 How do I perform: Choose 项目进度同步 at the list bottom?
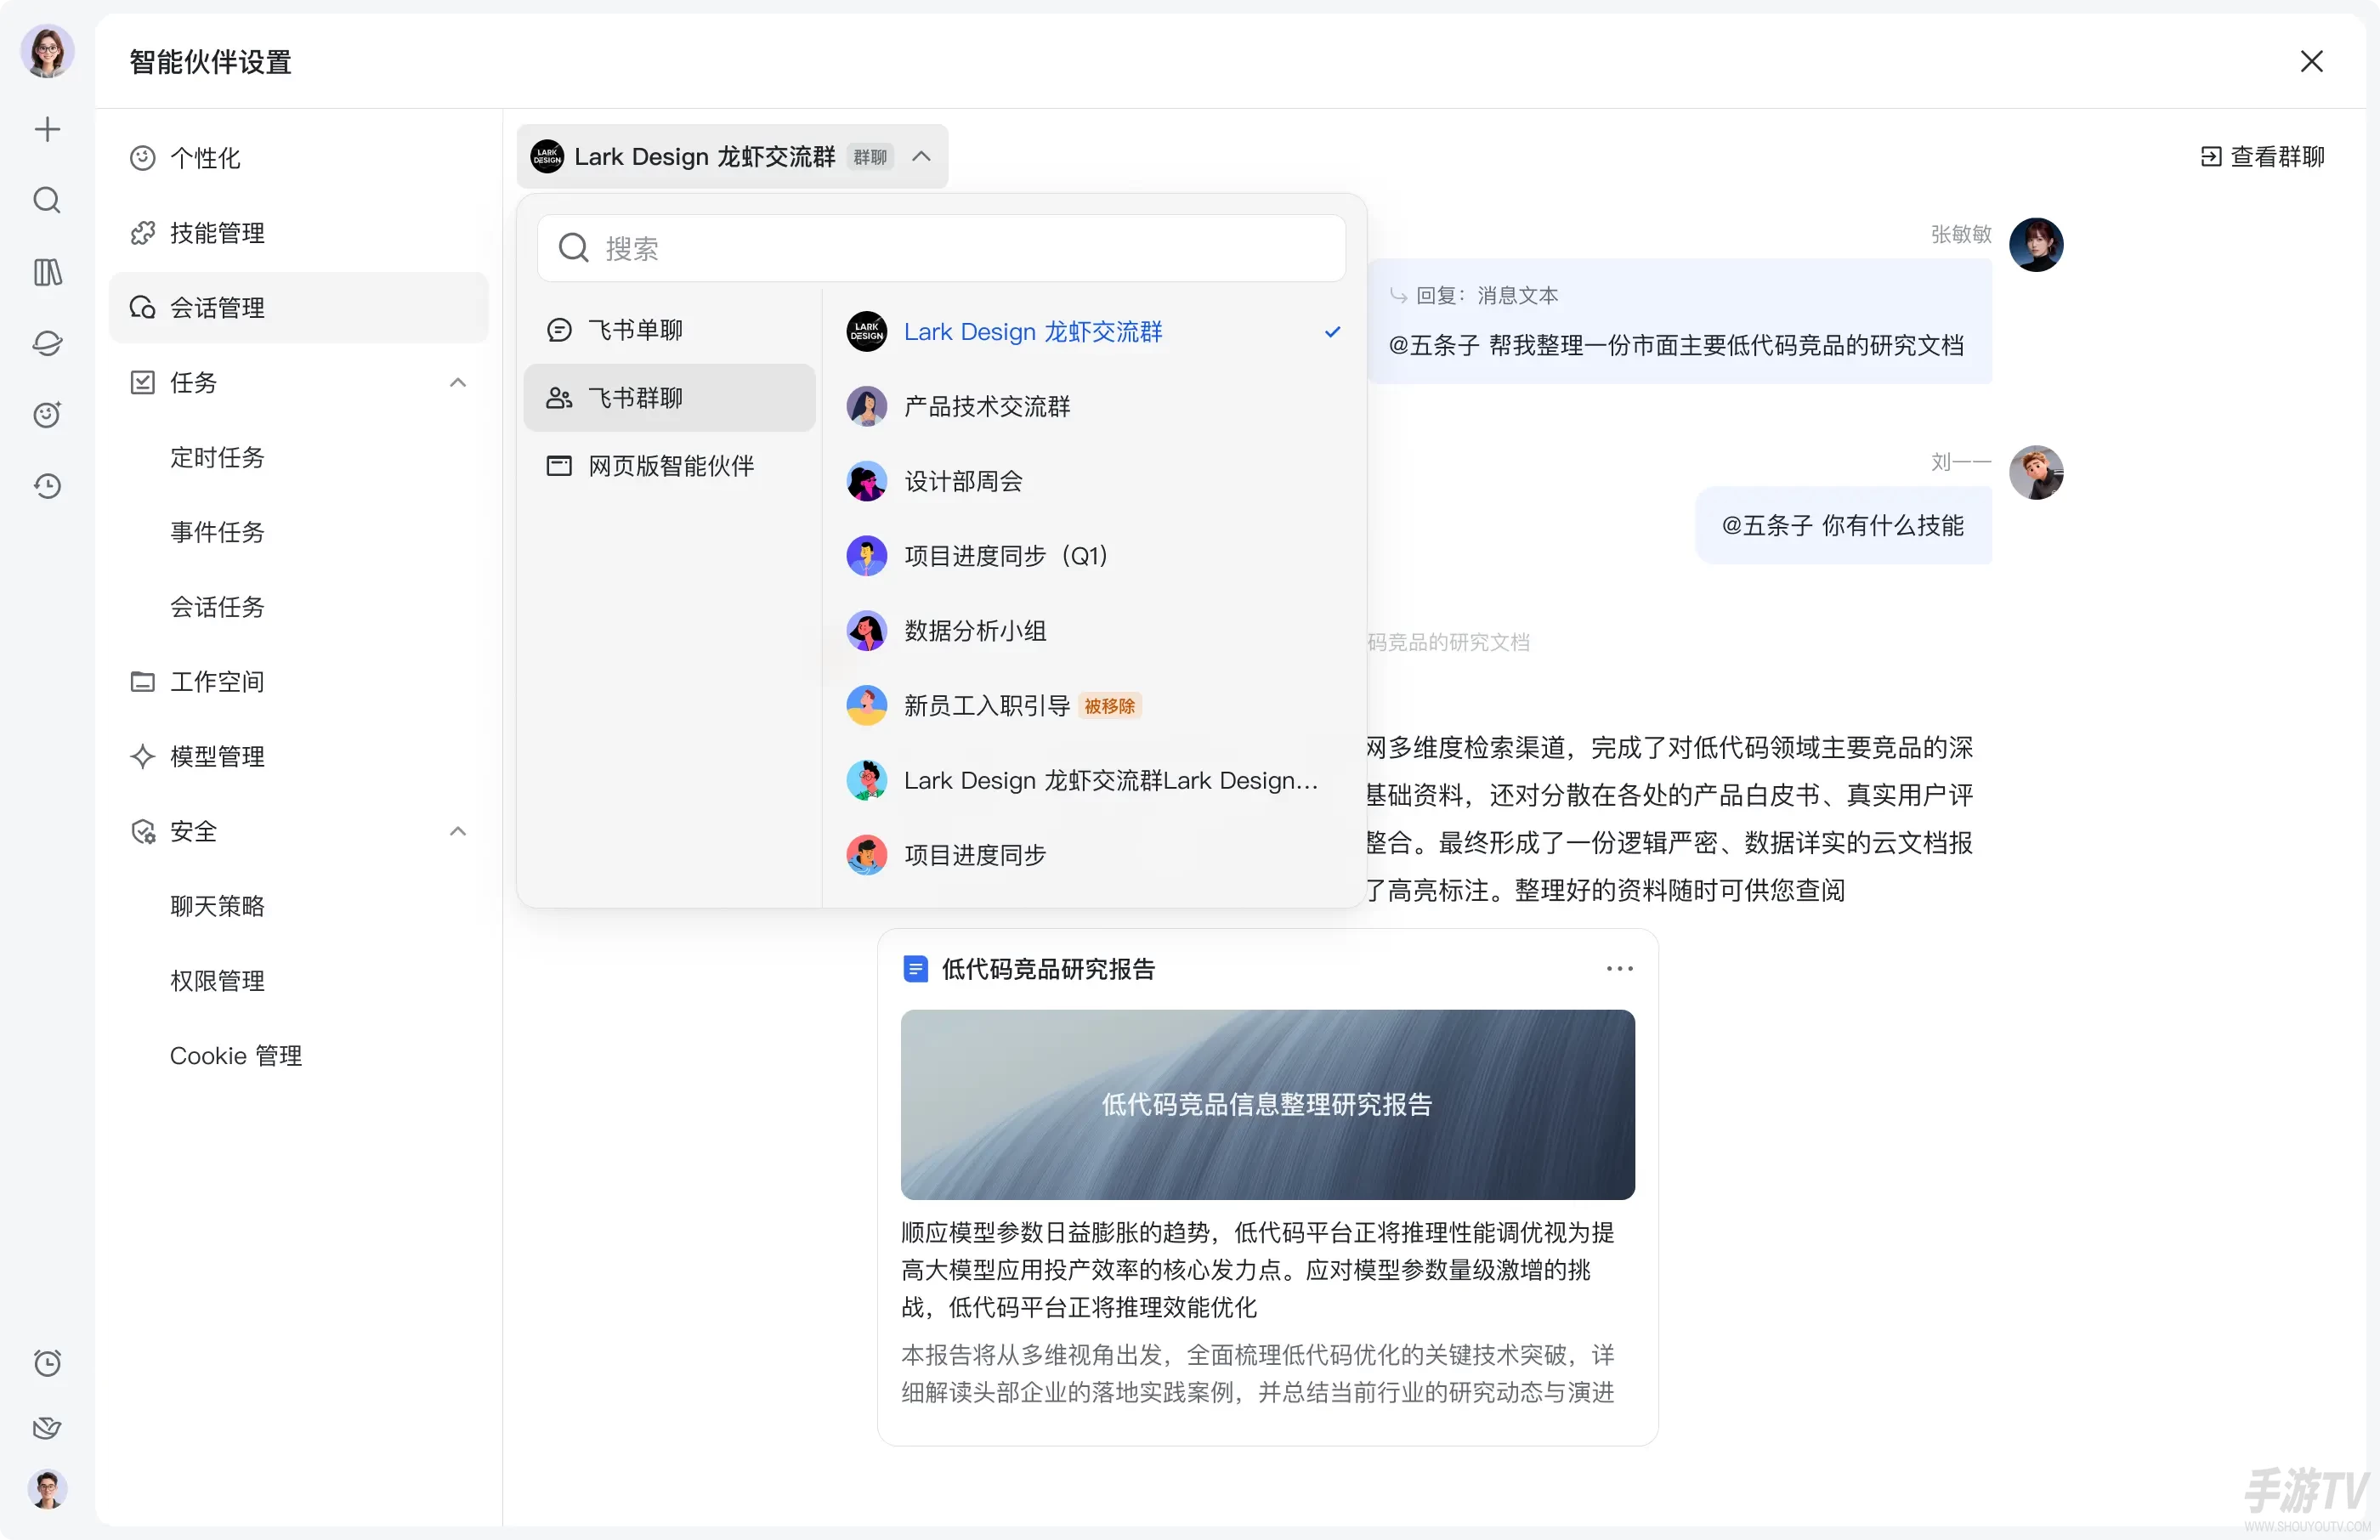point(1094,856)
